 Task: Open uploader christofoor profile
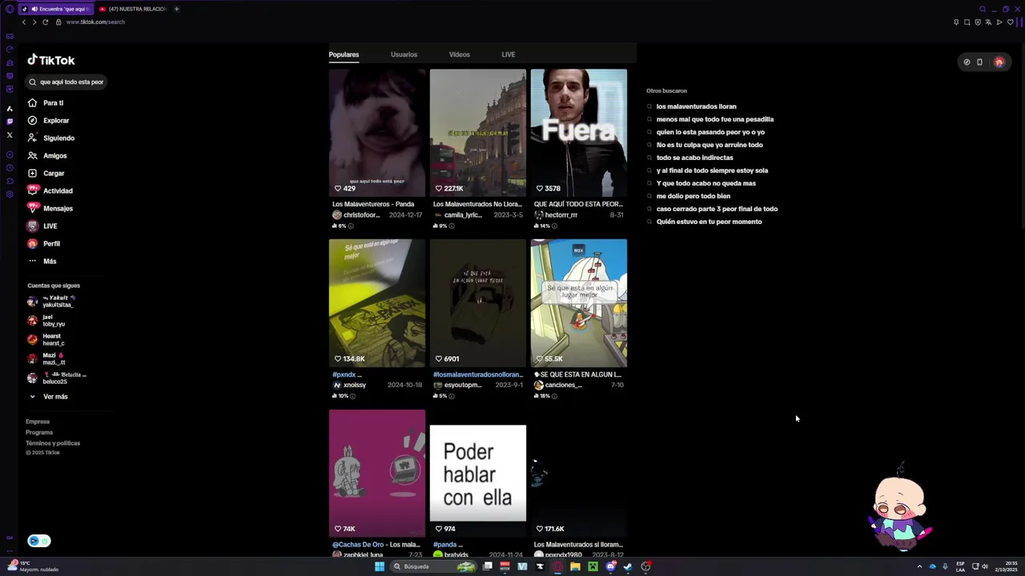click(356, 215)
